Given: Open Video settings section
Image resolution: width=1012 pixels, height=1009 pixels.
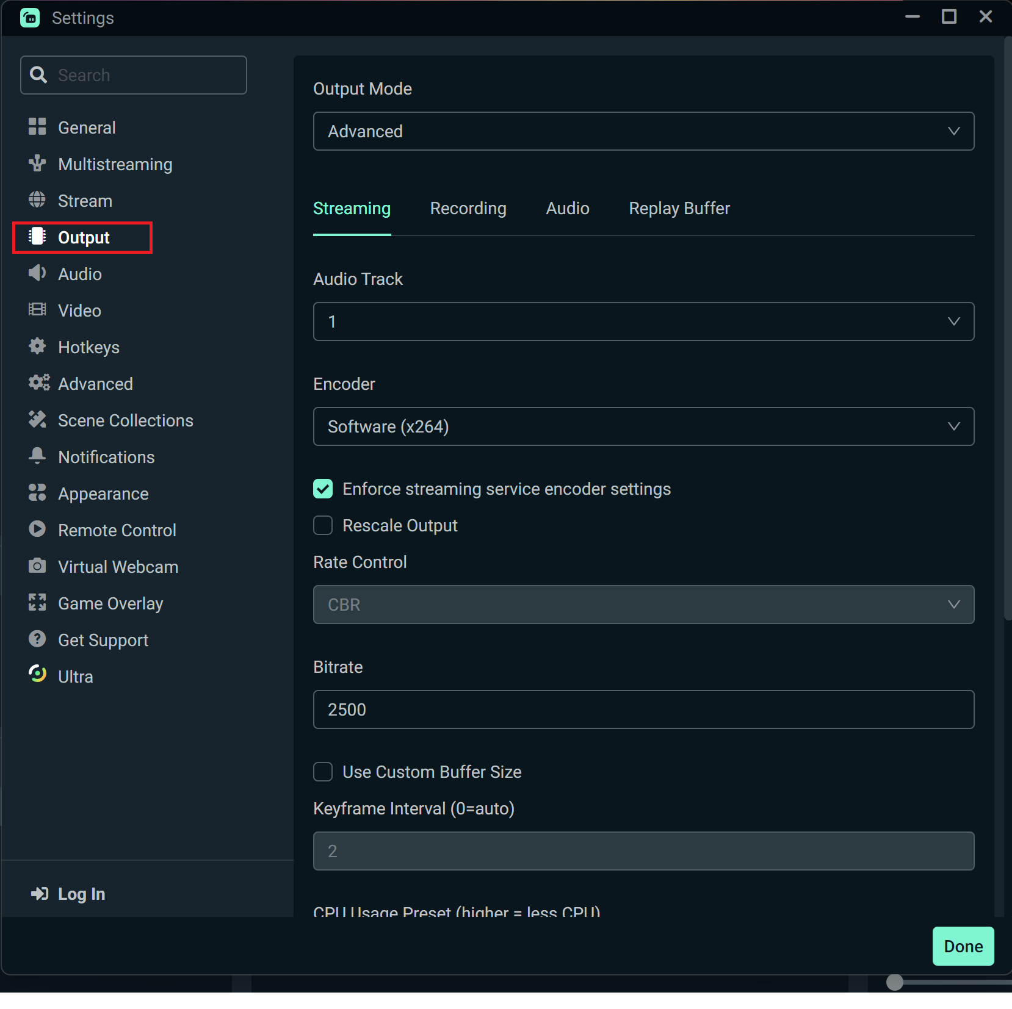Looking at the screenshot, I should 79,311.
